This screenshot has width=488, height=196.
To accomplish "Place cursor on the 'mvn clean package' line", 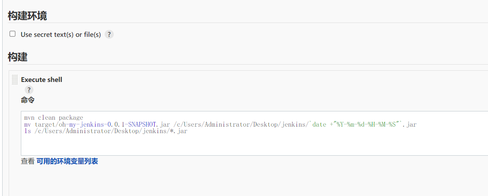I will [x=53, y=118].
